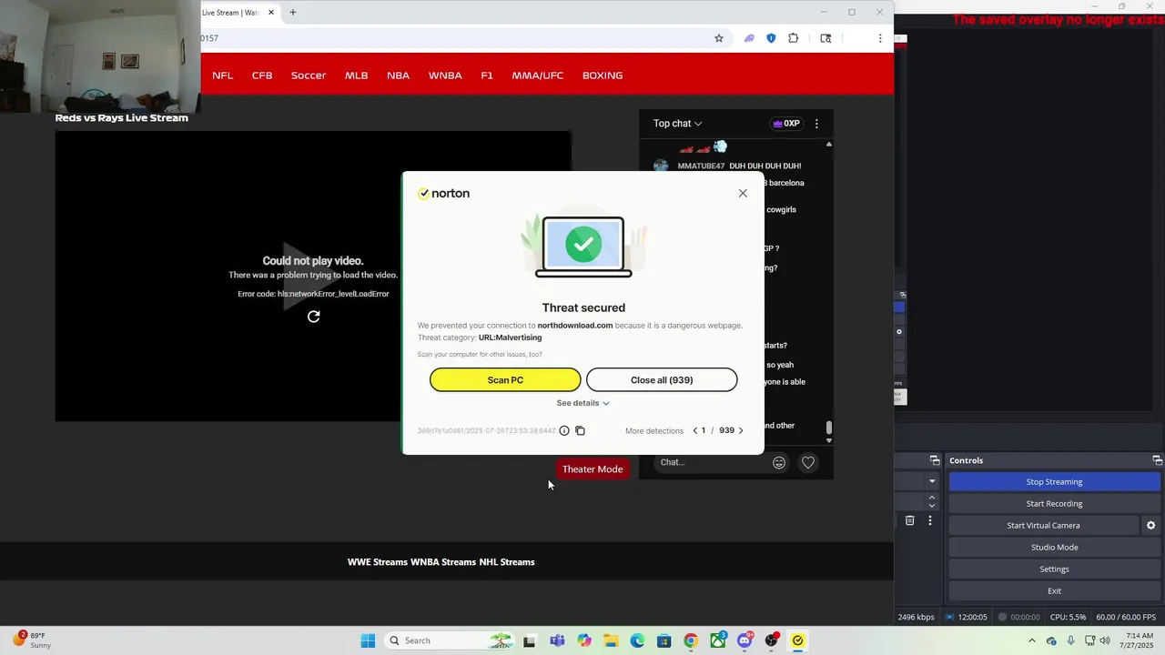Undock the OBS Controls panel

point(1157,460)
